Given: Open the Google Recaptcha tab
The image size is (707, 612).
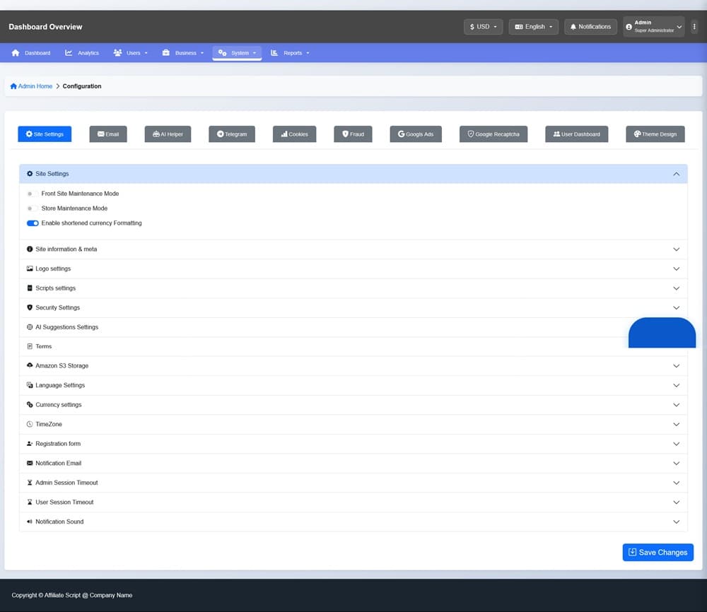Looking at the screenshot, I should click(493, 134).
